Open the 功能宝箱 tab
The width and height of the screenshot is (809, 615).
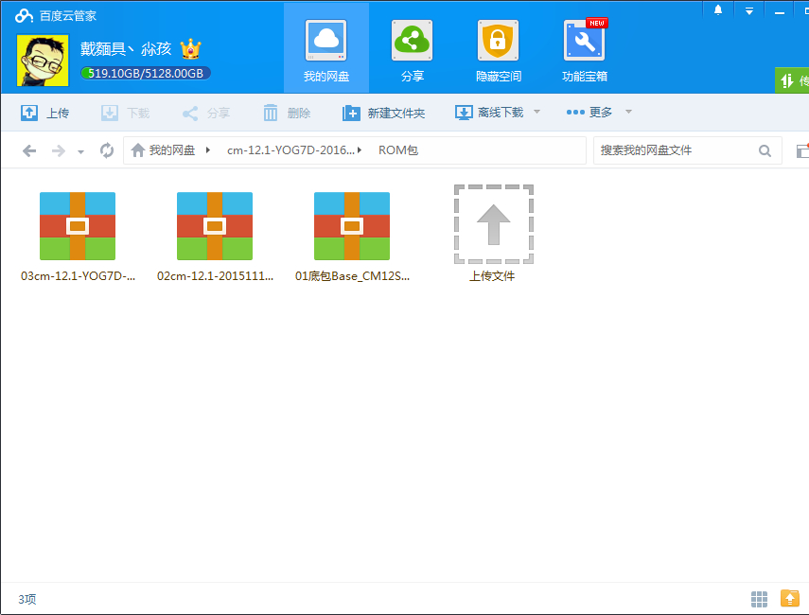(x=585, y=49)
